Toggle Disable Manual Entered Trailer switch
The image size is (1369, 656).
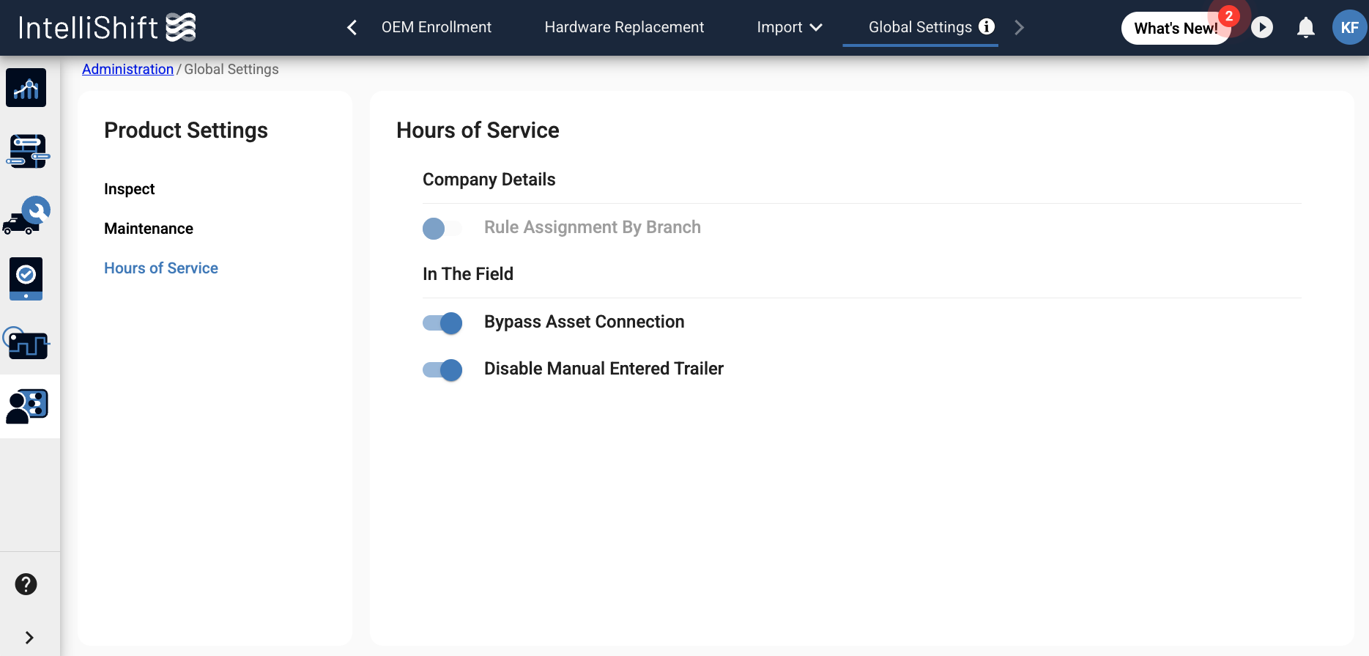(442, 369)
